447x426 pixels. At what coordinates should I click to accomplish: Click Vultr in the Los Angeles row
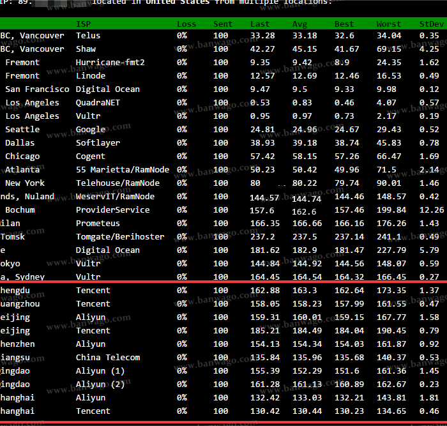[x=88, y=116]
